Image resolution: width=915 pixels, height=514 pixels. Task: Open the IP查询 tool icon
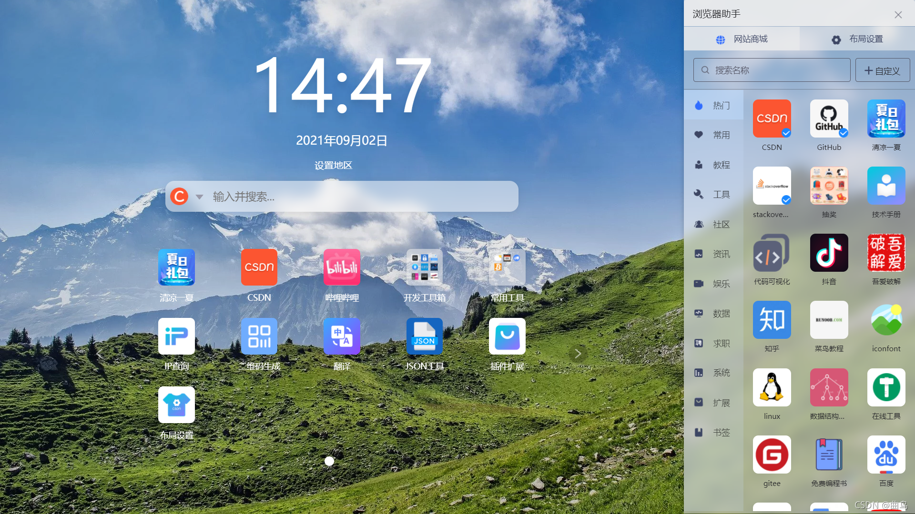[176, 336]
